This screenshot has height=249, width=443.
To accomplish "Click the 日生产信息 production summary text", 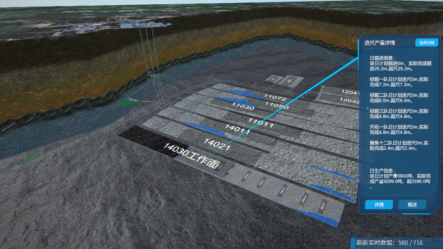I will 400,178.
